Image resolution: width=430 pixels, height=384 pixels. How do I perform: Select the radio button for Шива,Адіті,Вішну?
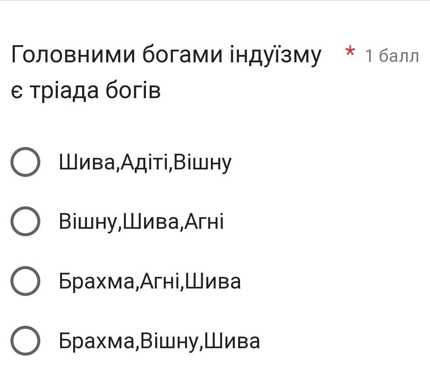25,162
